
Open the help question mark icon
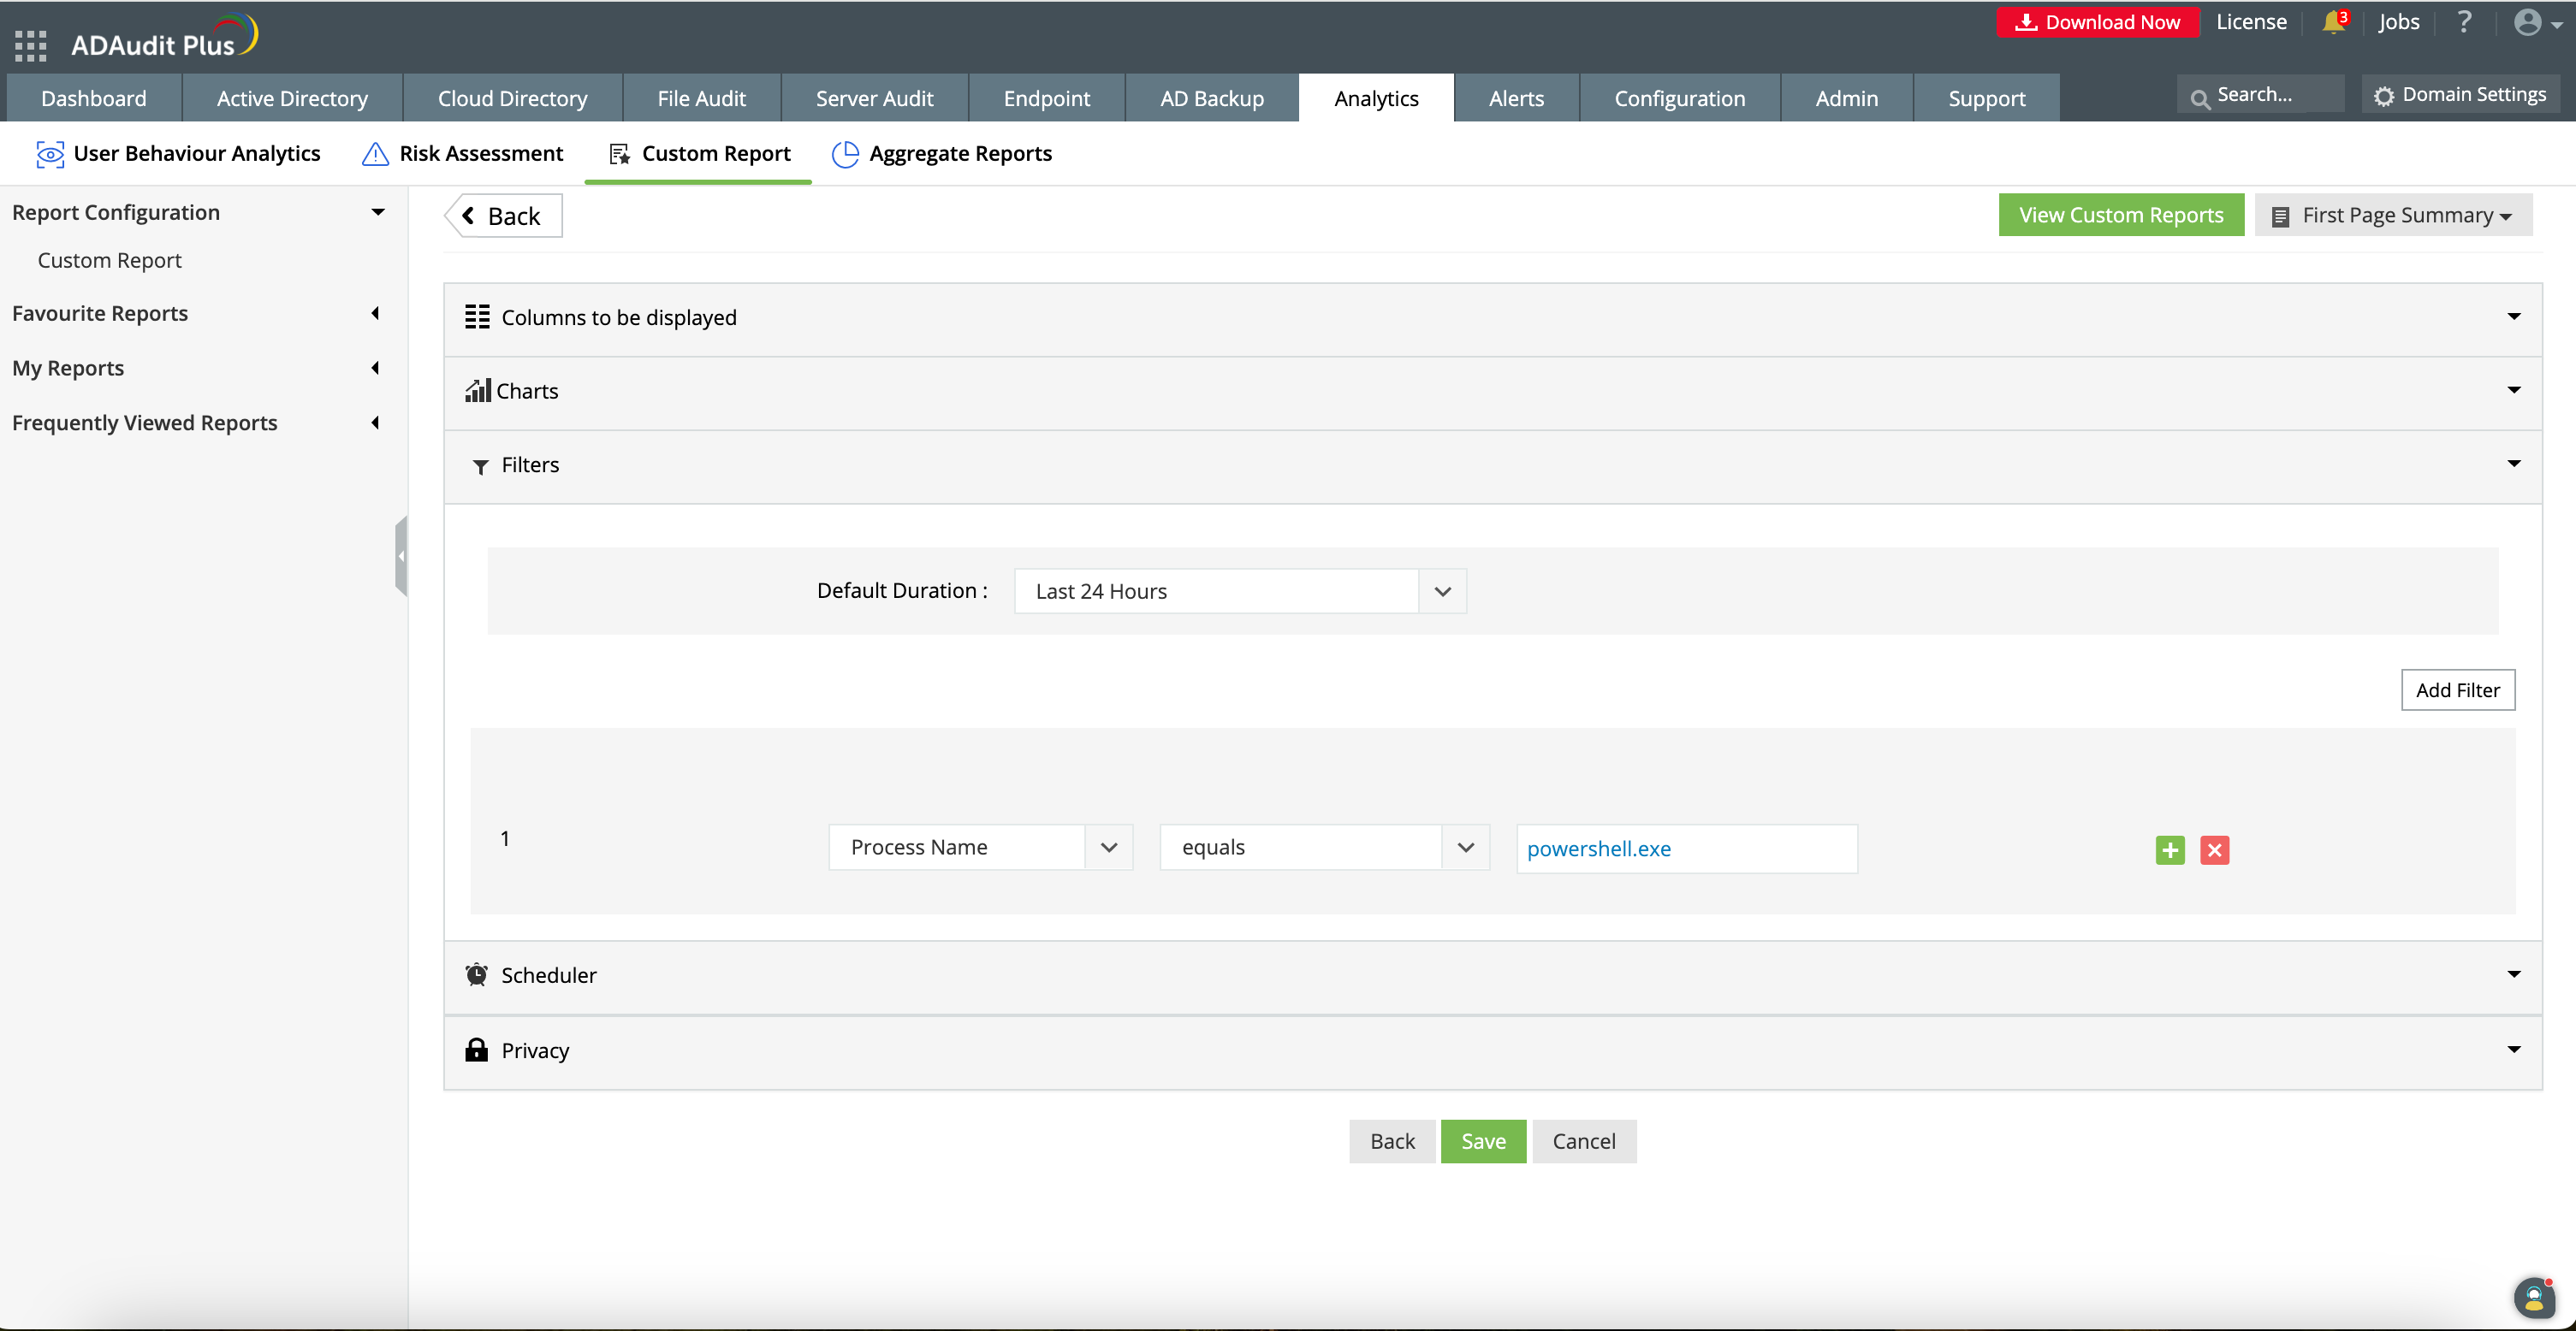2465,22
